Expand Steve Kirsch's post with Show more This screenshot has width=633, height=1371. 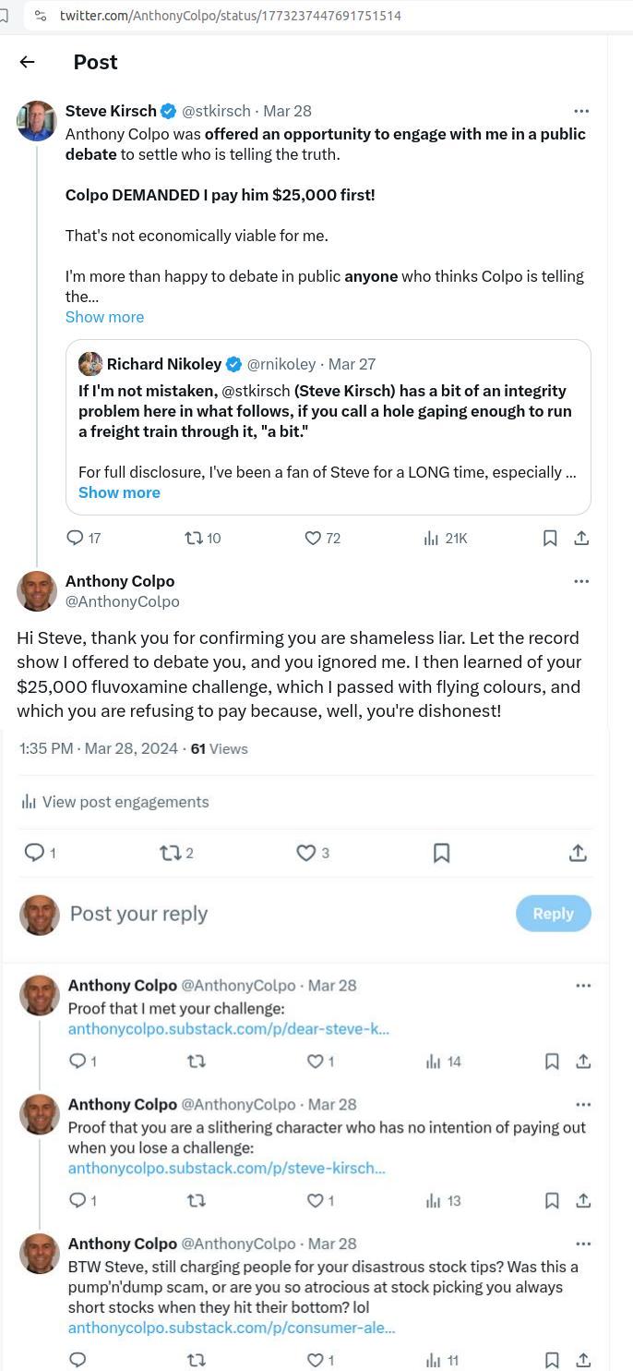(x=104, y=317)
